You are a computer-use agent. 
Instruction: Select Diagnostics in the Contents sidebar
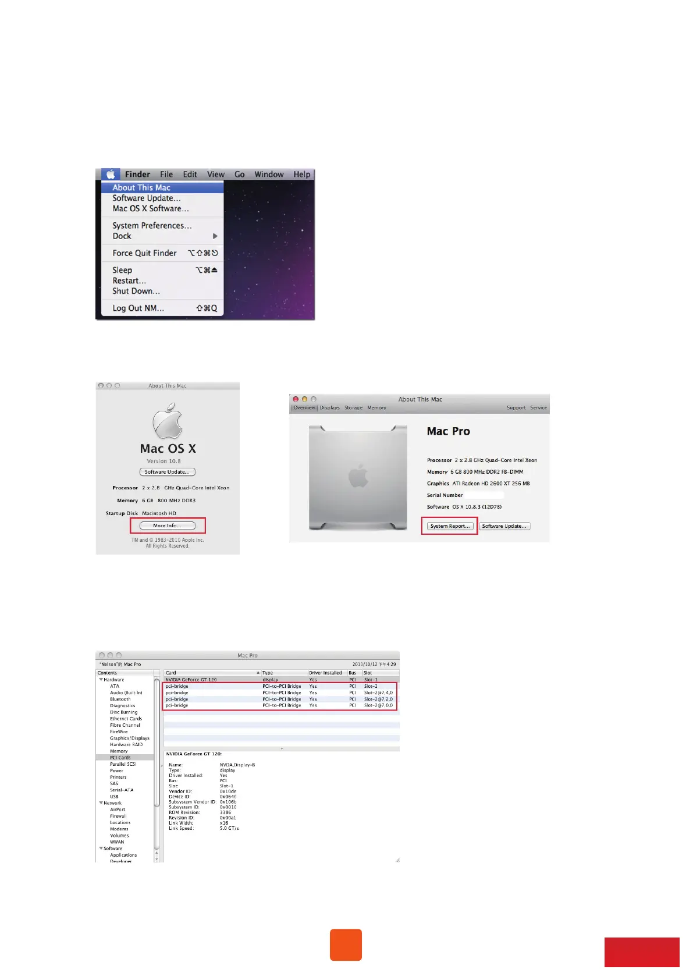123,705
